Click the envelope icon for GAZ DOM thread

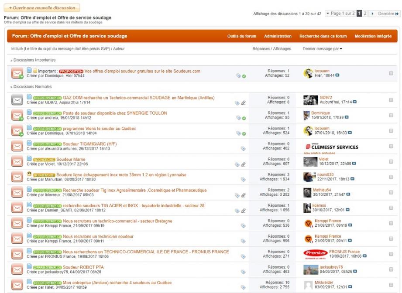coord(17,100)
